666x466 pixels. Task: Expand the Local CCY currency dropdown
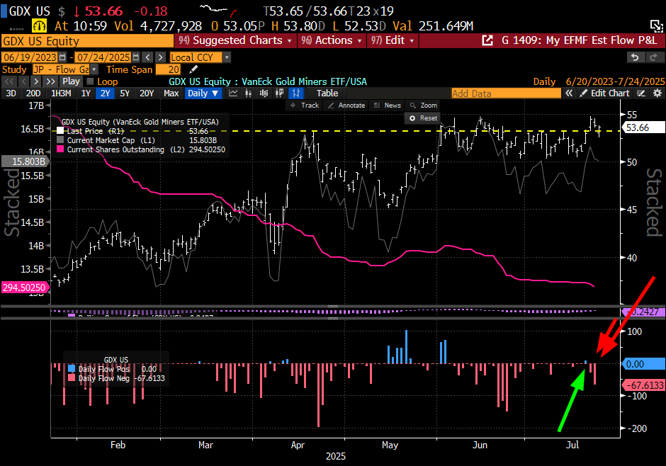point(227,57)
